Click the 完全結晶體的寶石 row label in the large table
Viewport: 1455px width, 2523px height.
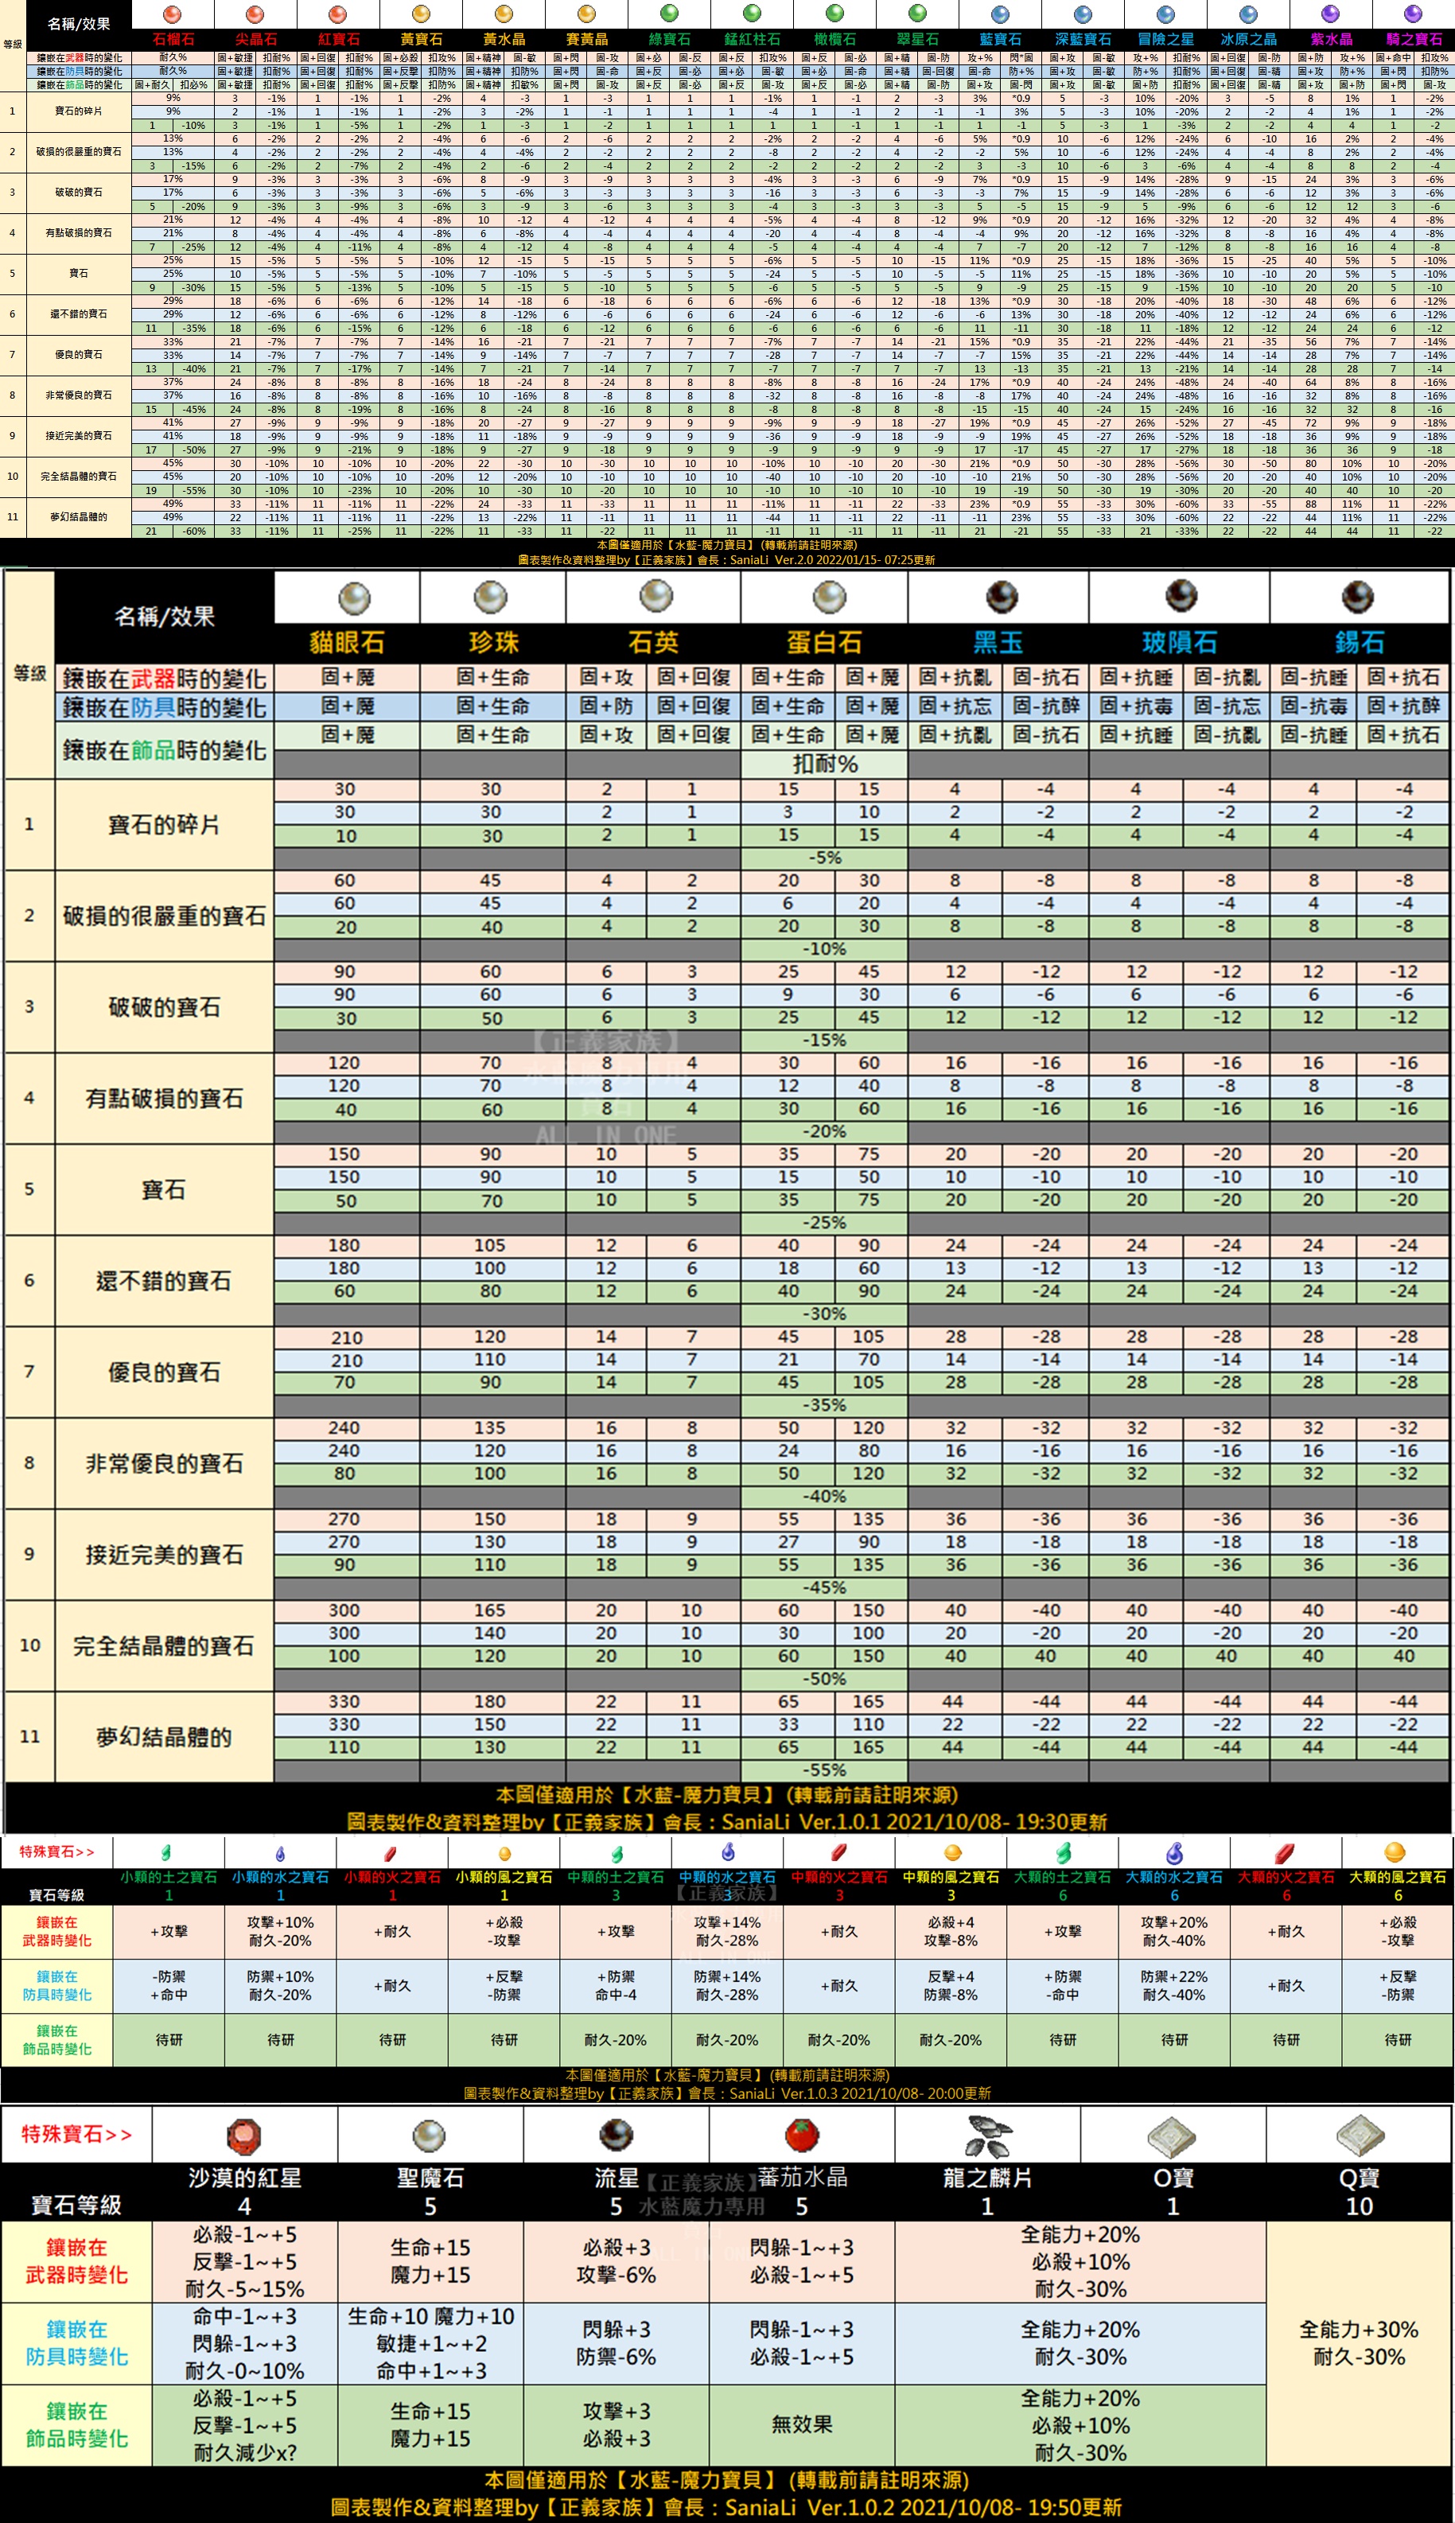pos(164,1647)
